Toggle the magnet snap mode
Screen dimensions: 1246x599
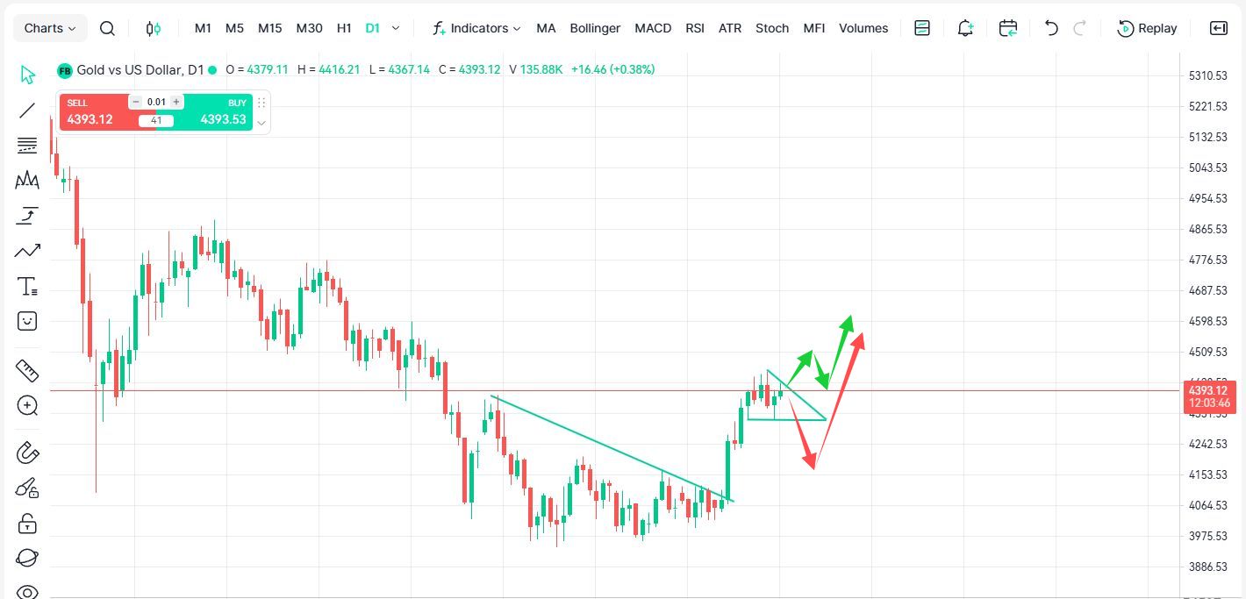(27, 453)
